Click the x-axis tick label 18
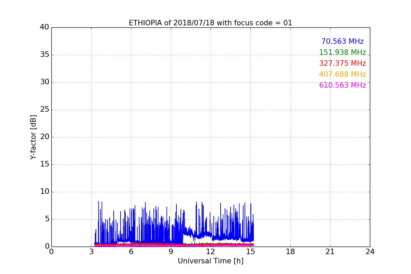The image size is (411, 274). tap(290, 252)
